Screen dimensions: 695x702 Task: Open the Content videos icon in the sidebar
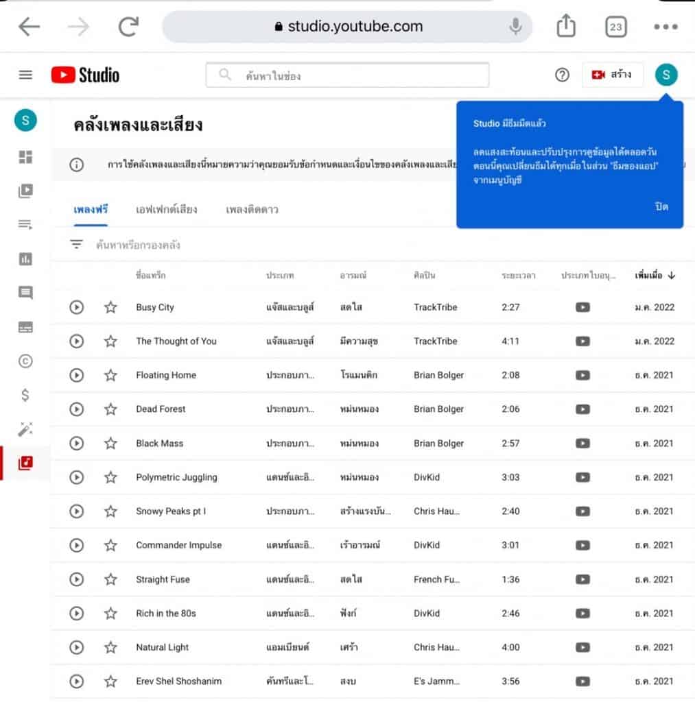click(x=25, y=191)
